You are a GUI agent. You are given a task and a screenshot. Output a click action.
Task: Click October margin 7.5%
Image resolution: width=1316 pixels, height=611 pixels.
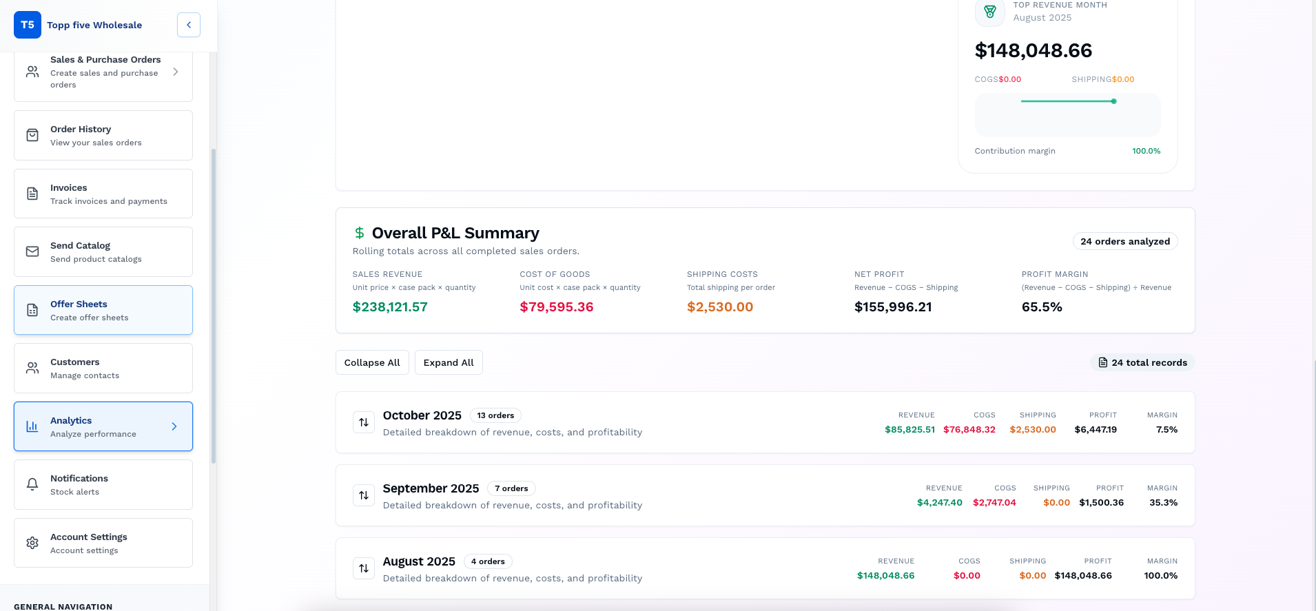(x=1166, y=429)
